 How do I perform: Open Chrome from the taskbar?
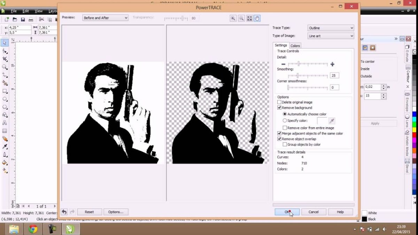(33, 229)
